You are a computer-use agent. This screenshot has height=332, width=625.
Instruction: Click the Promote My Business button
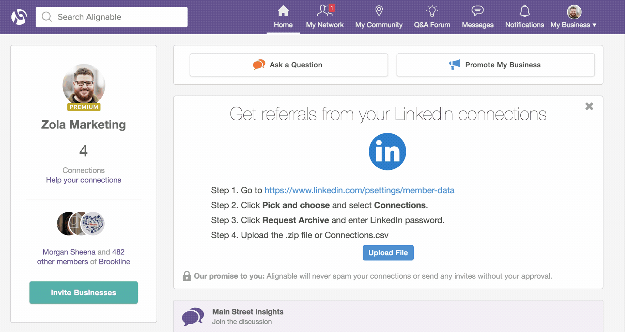click(x=496, y=65)
